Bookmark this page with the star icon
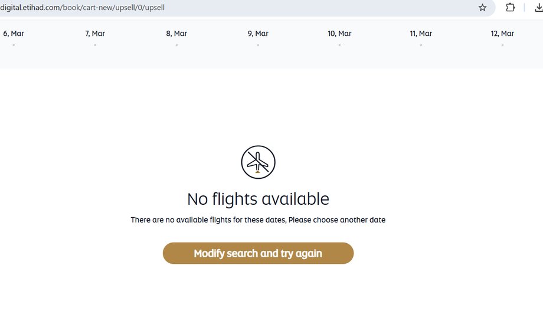543x324 pixels. point(482,8)
